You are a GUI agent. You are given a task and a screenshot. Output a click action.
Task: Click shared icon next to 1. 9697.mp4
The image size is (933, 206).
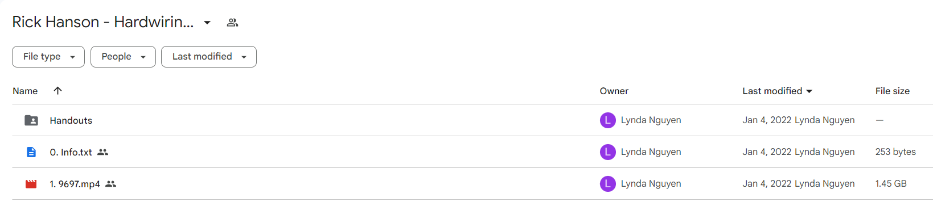click(111, 184)
